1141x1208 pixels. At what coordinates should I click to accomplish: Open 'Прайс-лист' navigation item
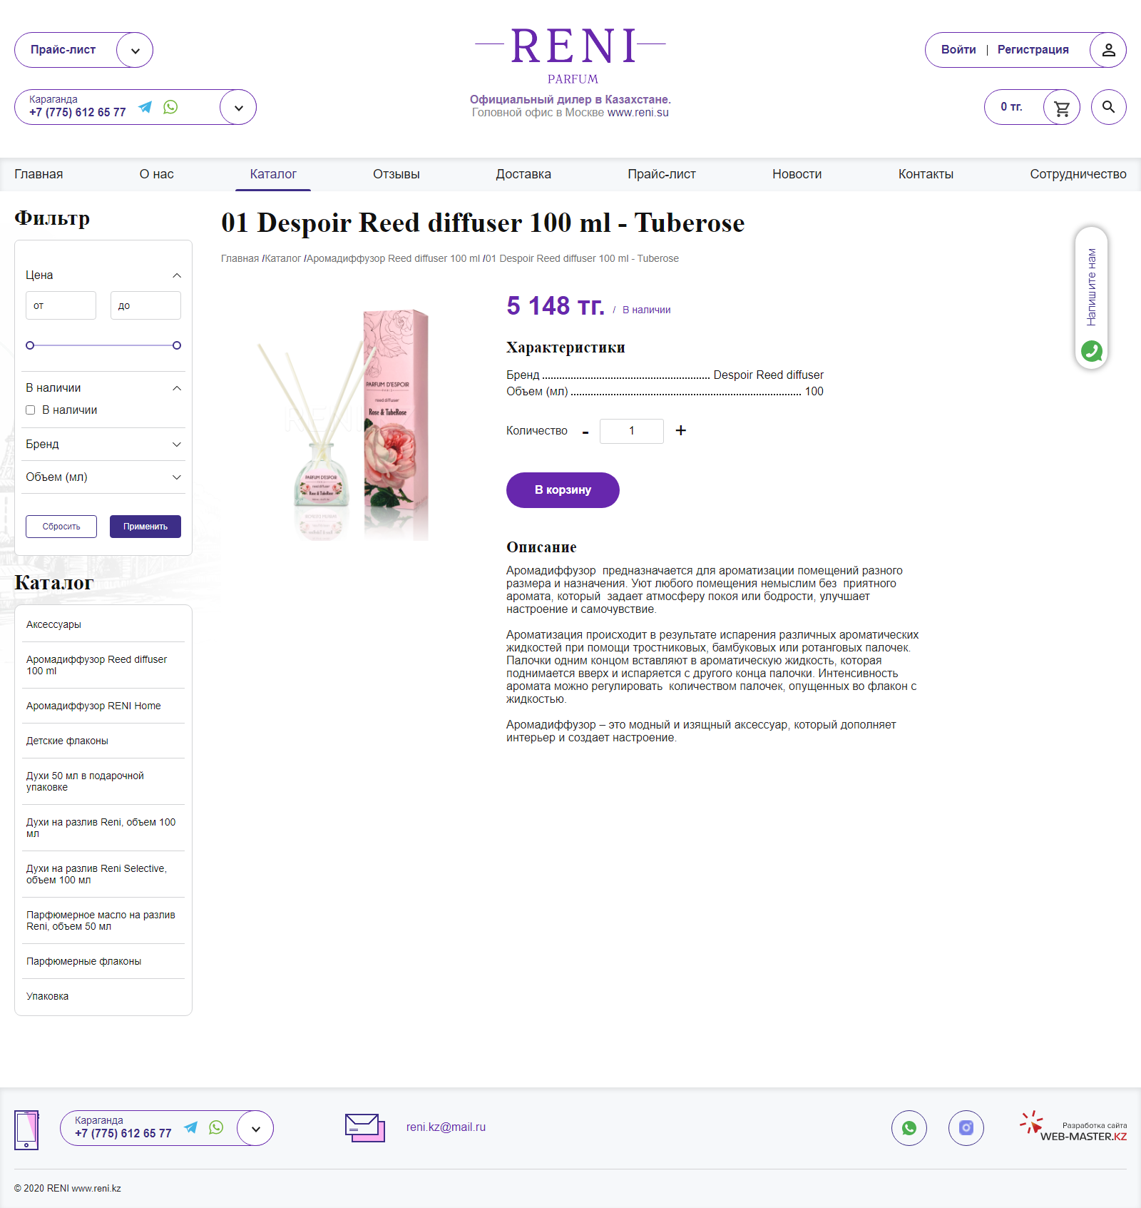662,174
